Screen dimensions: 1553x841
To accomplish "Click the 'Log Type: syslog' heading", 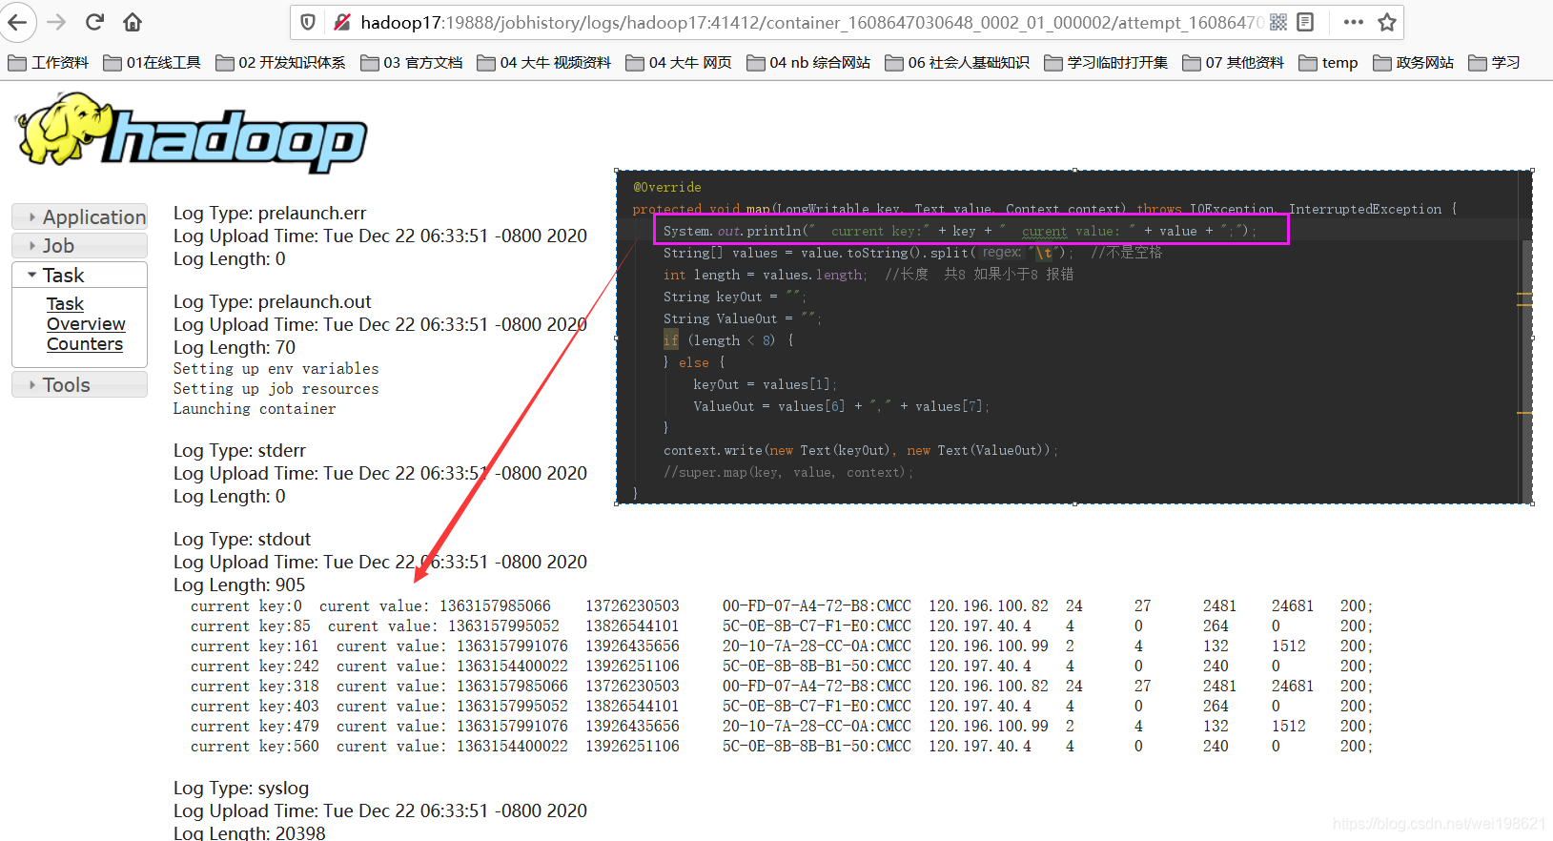I will (x=241, y=789).
